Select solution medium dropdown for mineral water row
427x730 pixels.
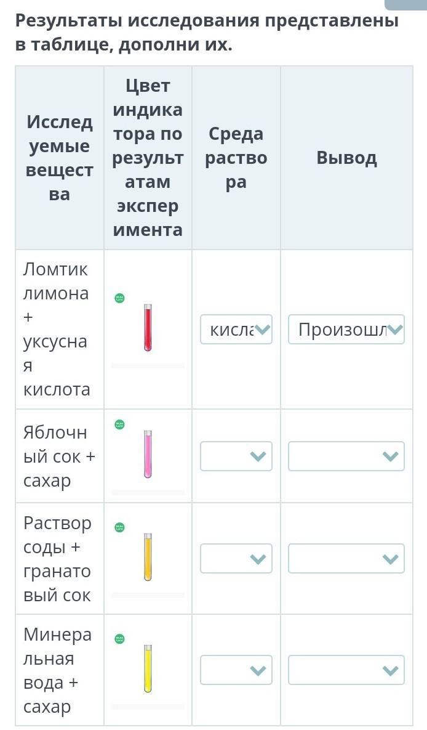(x=236, y=670)
